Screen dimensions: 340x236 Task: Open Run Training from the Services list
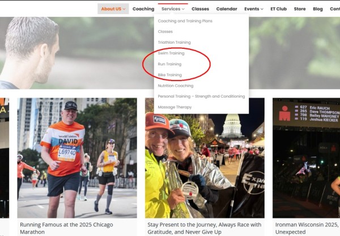click(x=169, y=64)
